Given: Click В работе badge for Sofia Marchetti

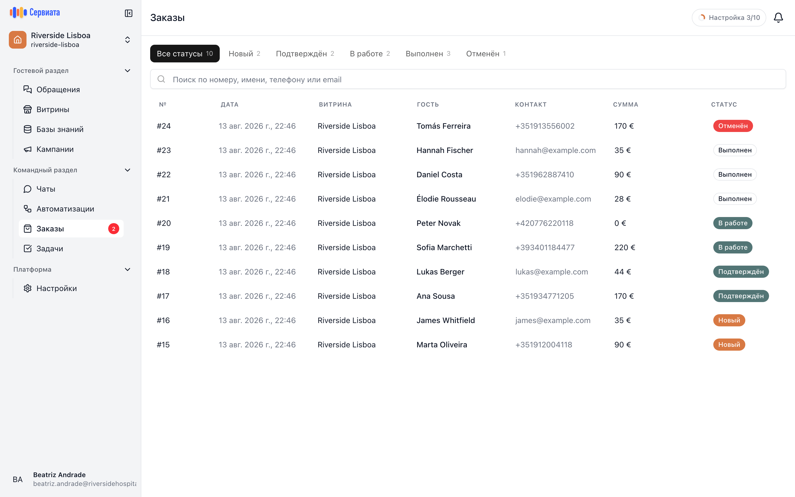Looking at the screenshot, I should coord(733,247).
